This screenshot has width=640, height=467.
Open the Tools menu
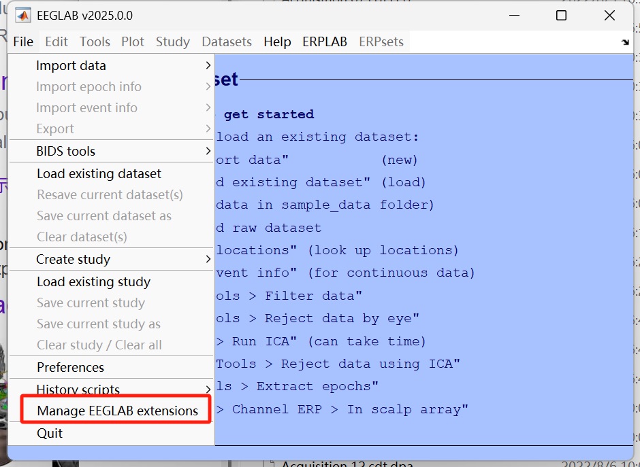(x=95, y=41)
